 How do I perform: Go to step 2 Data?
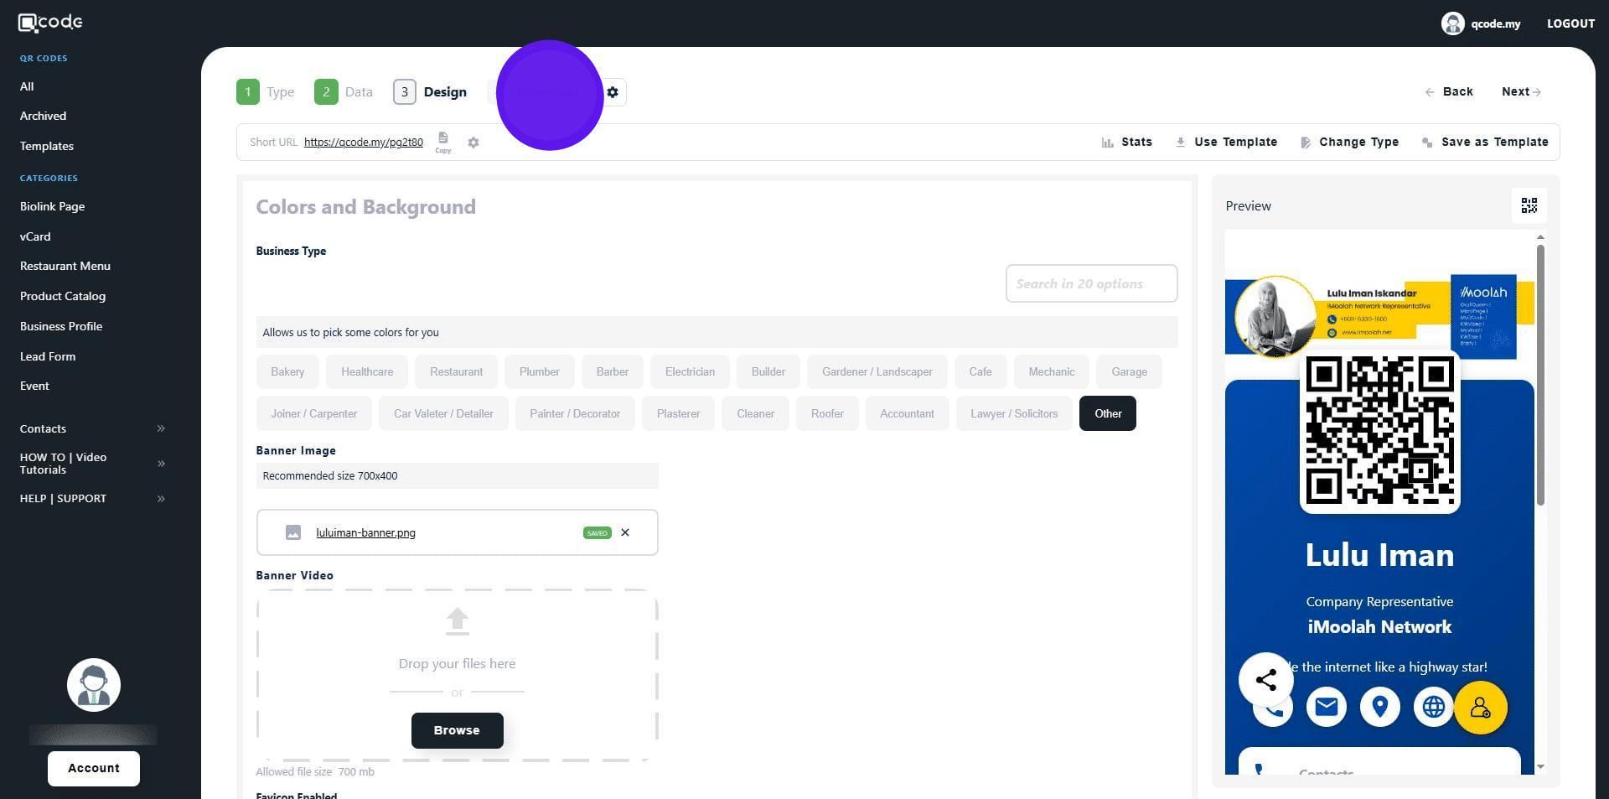tap(344, 92)
